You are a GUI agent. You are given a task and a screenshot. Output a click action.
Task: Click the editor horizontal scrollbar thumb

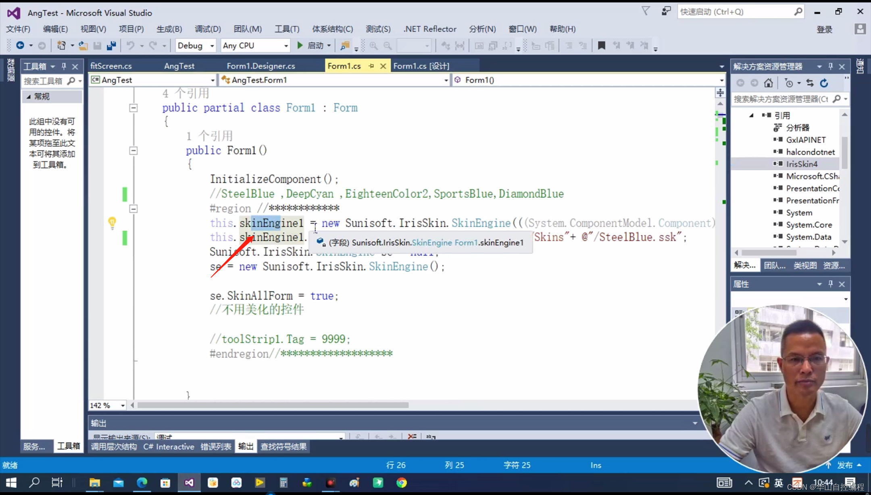(x=273, y=405)
